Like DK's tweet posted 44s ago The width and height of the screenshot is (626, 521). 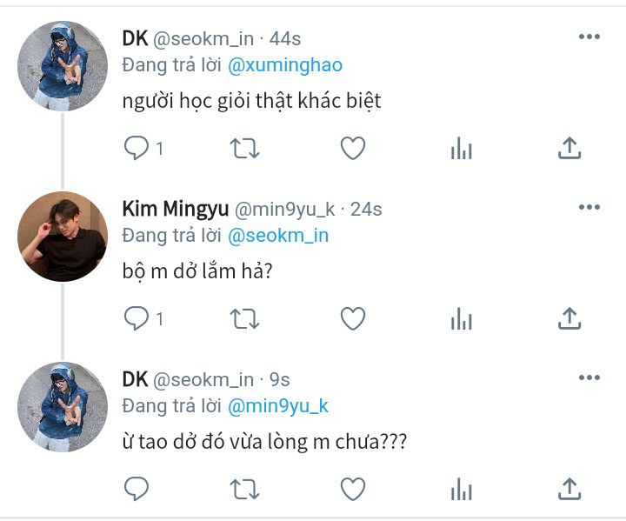click(x=353, y=148)
